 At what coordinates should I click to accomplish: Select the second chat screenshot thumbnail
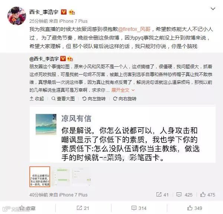[62, 177]
